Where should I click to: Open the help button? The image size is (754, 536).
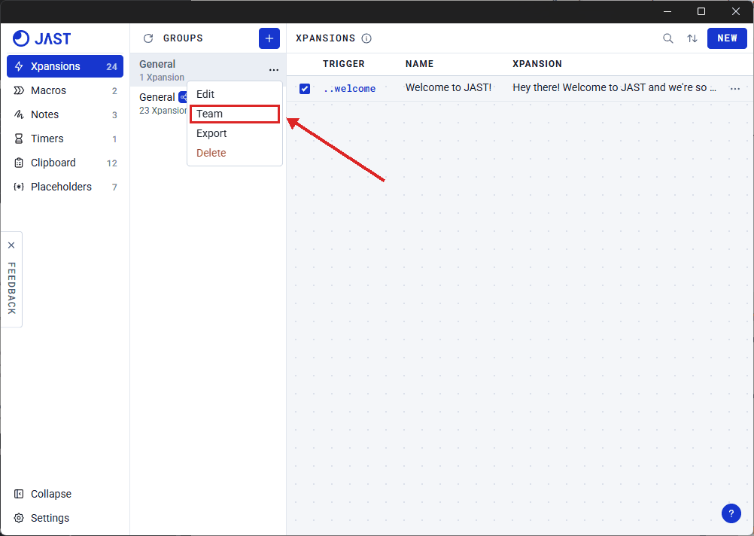pyautogui.click(x=731, y=513)
